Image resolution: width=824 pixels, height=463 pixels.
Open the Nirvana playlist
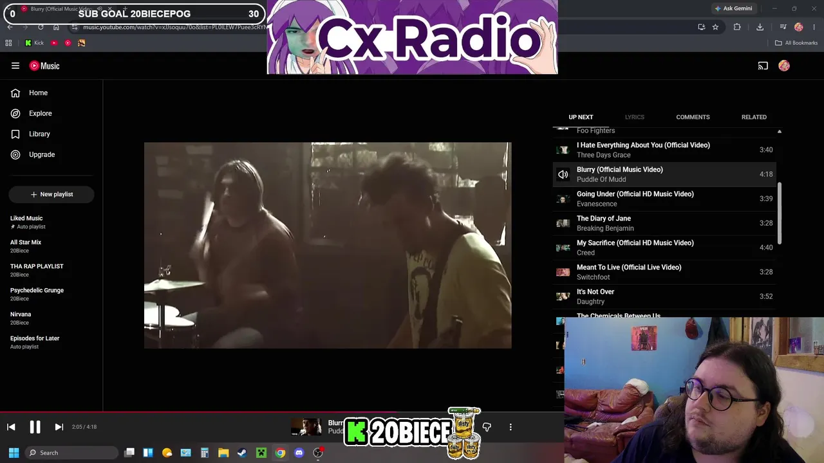51,318
